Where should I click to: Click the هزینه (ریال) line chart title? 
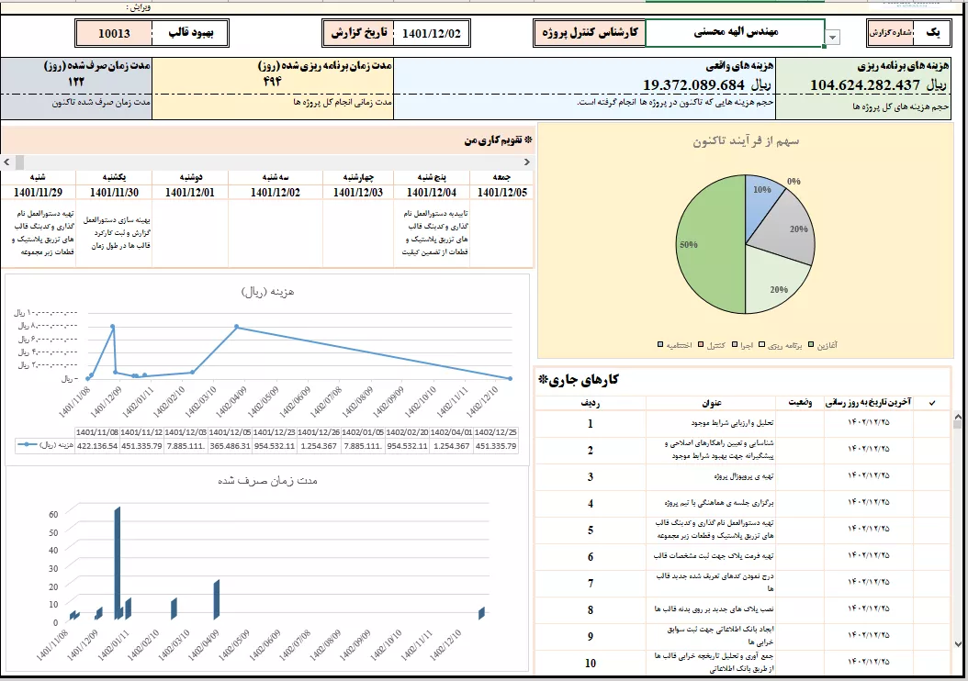point(266,292)
